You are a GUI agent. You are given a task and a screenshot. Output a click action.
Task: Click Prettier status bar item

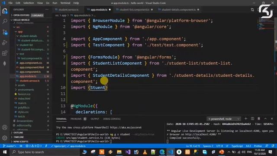coord(258,146)
